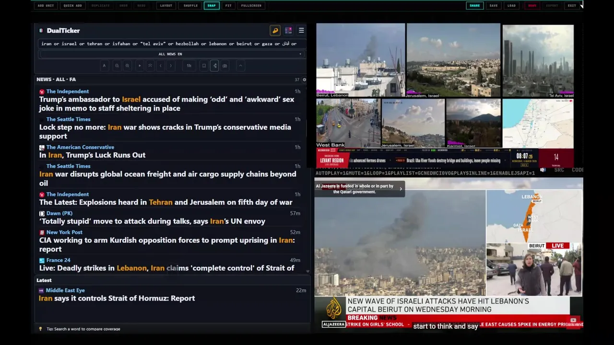Image resolution: width=614 pixels, height=345 pixels.
Task: Click the 'Tip: Search a word to compare coverage' text
Action: (83, 329)
